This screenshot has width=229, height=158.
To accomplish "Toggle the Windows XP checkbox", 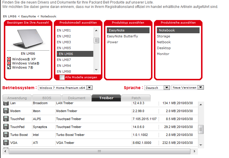I will 9,59.
